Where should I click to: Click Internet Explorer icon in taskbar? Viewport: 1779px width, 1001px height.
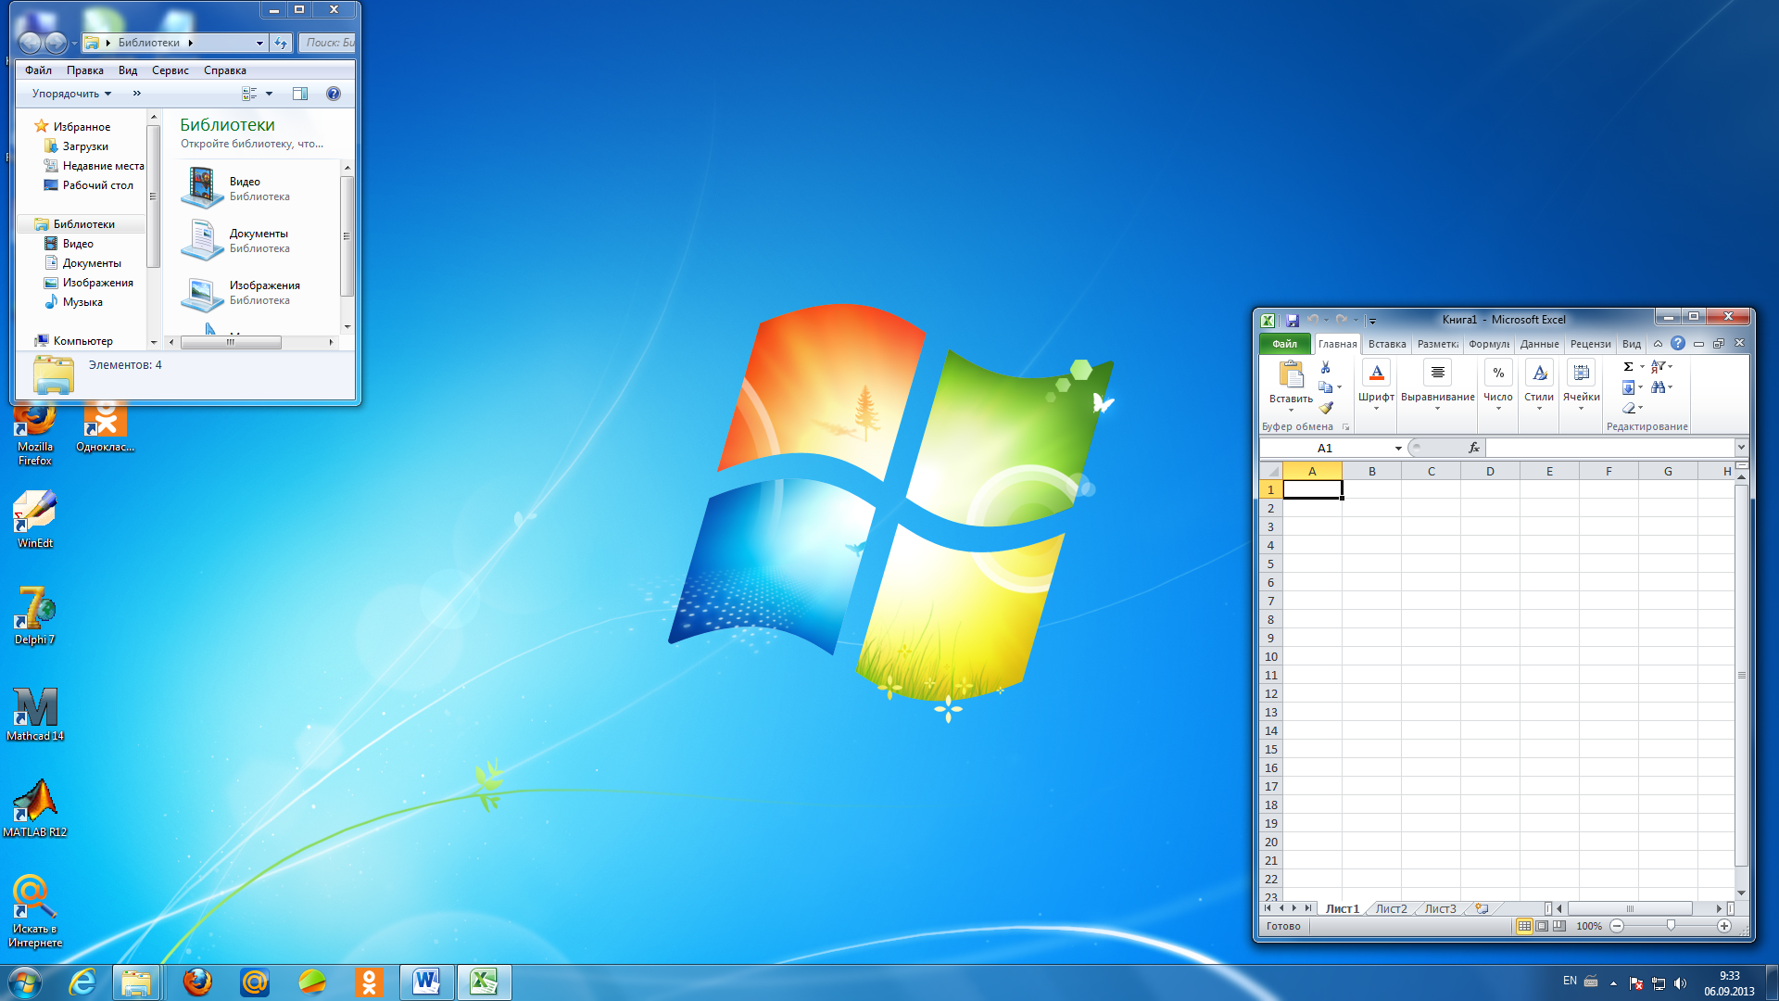click(x=82, y=982)
